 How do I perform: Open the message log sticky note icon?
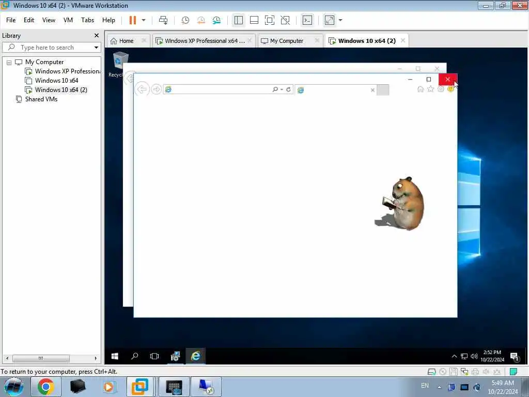click(514, 372)
